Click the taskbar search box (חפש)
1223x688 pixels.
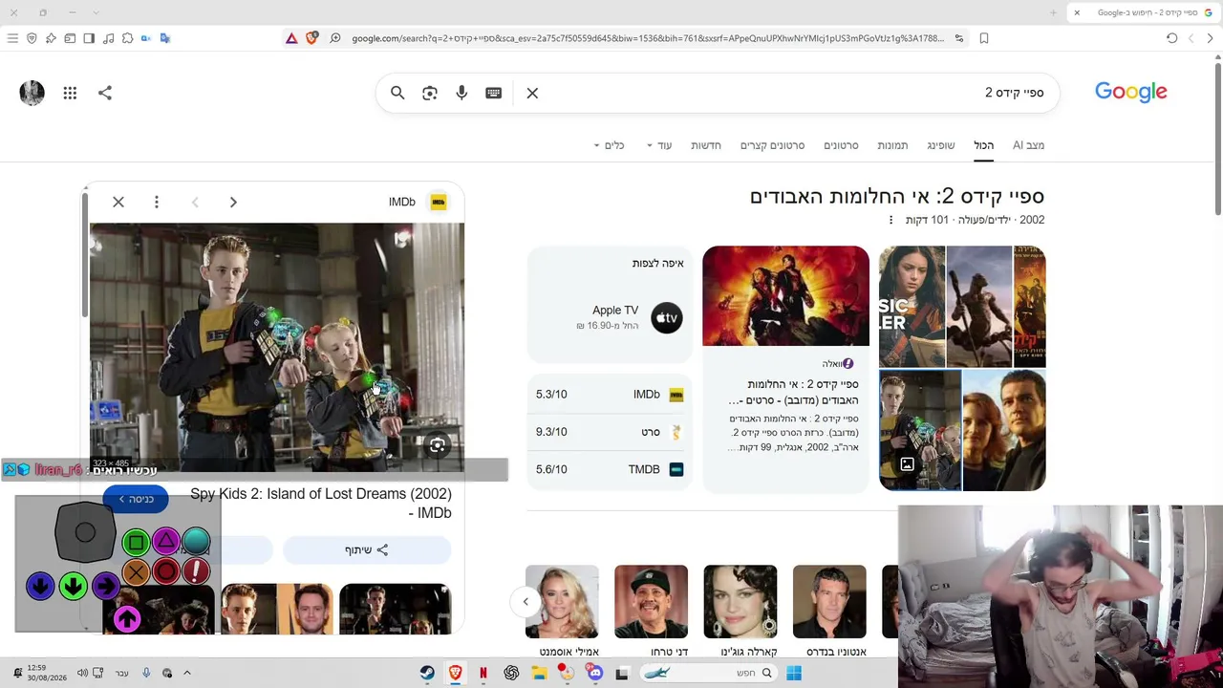(x=707, y=673)
